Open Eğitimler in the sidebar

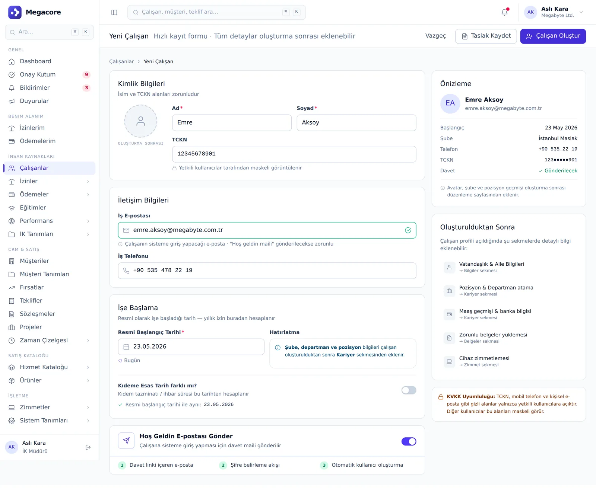click(x=49, y=208)
